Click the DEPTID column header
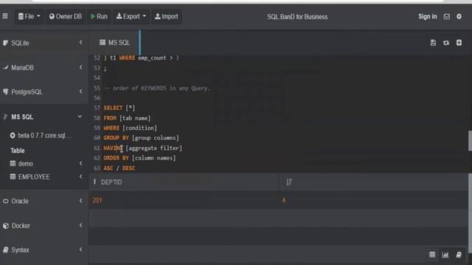 pyautogui.click(x=111, y=182)
